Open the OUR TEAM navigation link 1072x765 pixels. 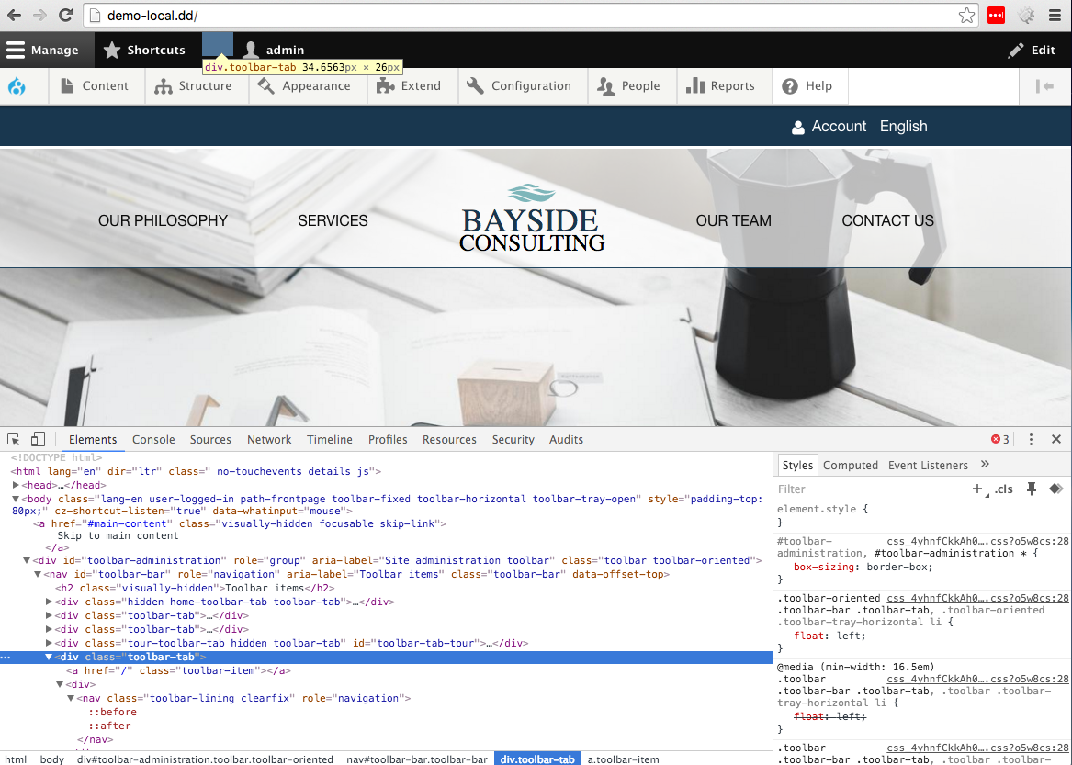pyautogui.click(x=733, y=220)
